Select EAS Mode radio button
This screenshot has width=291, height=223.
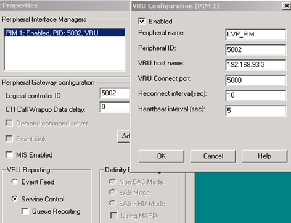click(x=112, y=192)
